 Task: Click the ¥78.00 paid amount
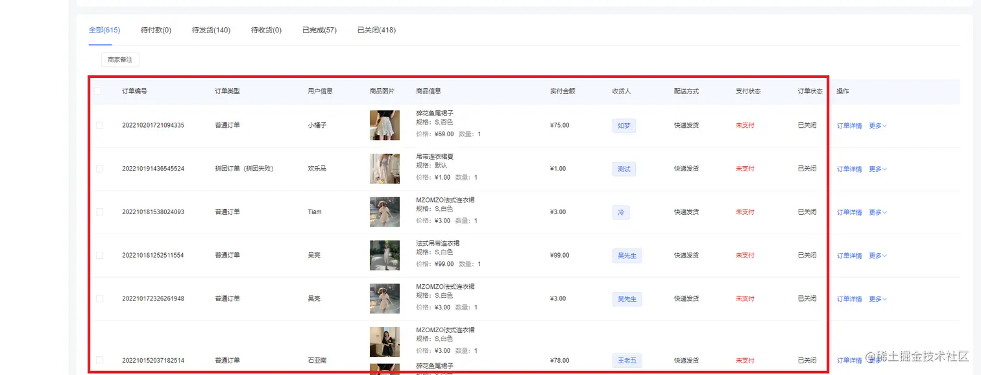point(560,360)
